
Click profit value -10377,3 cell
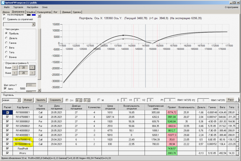click(x=172, y=135)
